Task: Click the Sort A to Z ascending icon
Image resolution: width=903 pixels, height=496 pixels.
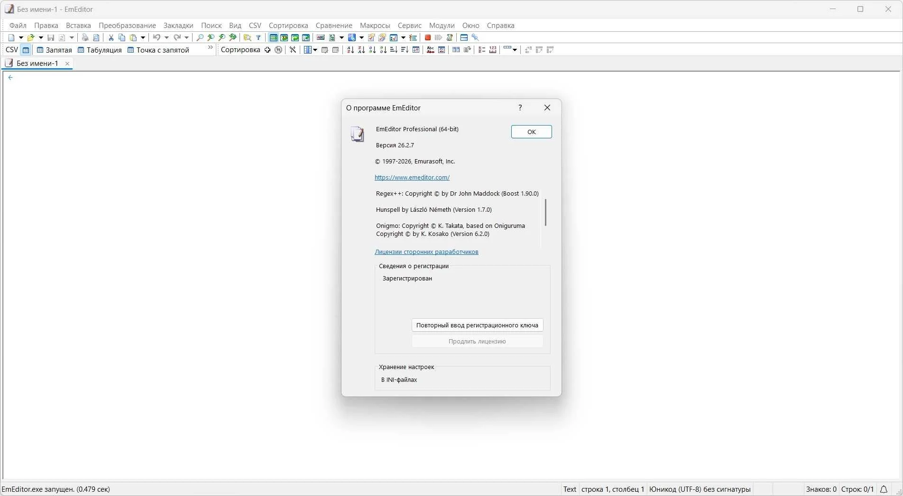Action: (350, 50)
